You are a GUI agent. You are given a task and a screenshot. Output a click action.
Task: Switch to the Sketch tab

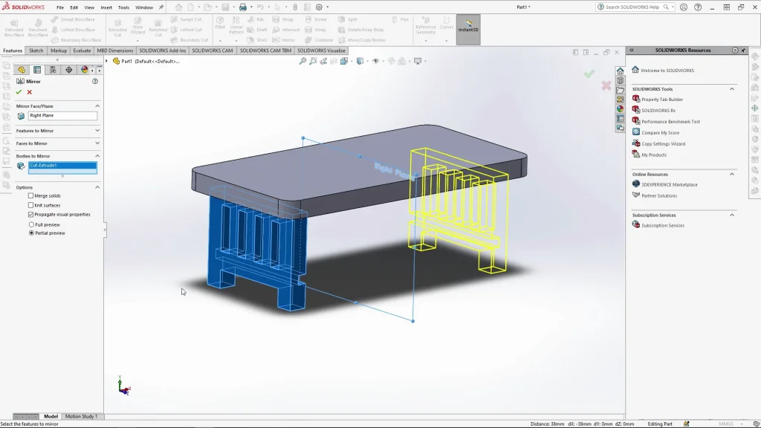pyautogui.click(x=36, y=51)
